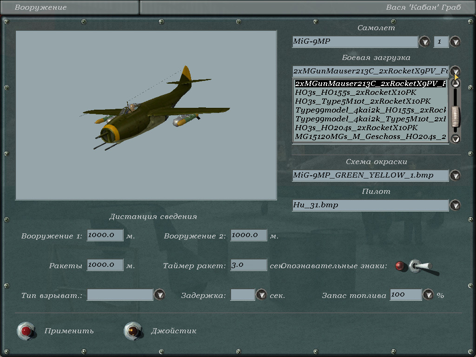Click scroll-up arrow of loadout list
This screenshot has width=476, height=357.
point(455,84)
